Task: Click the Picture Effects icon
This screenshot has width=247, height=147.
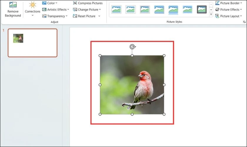Action: point(217,10)
